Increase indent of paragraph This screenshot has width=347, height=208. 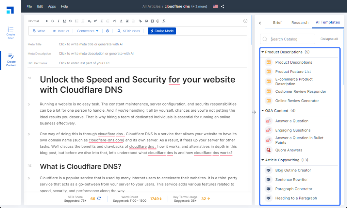(x=108, y=21)
